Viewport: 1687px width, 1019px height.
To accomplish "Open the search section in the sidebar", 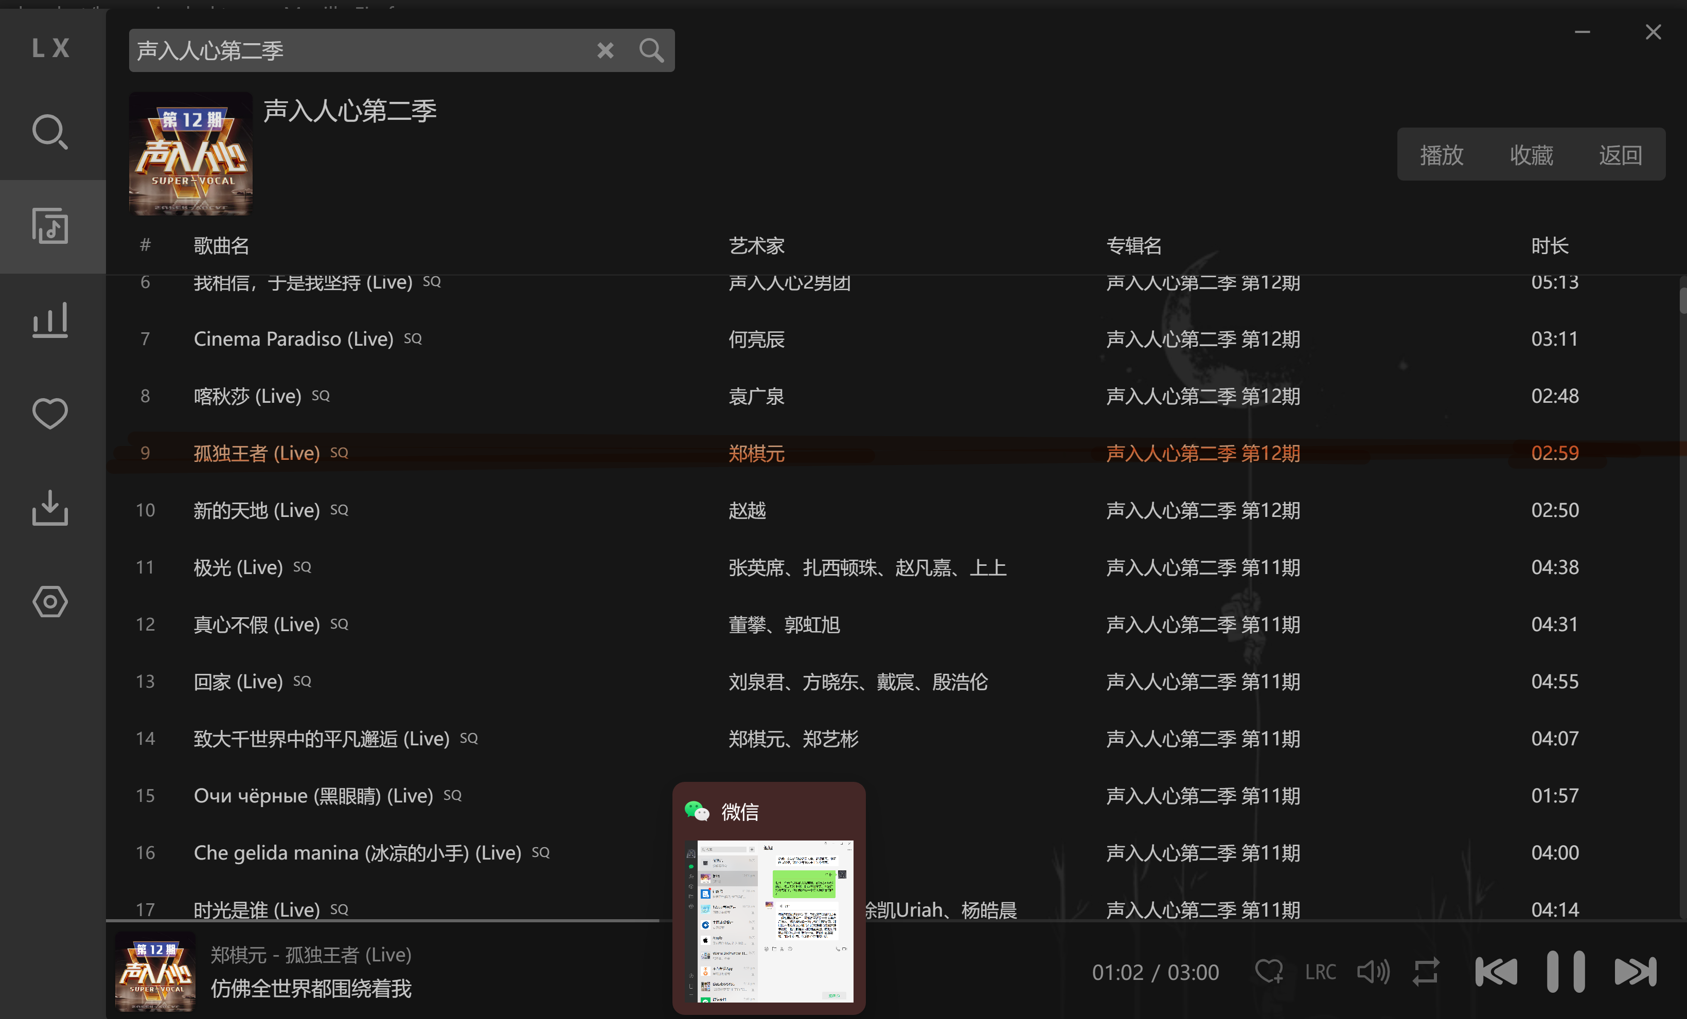I will [x=50, y=131].
